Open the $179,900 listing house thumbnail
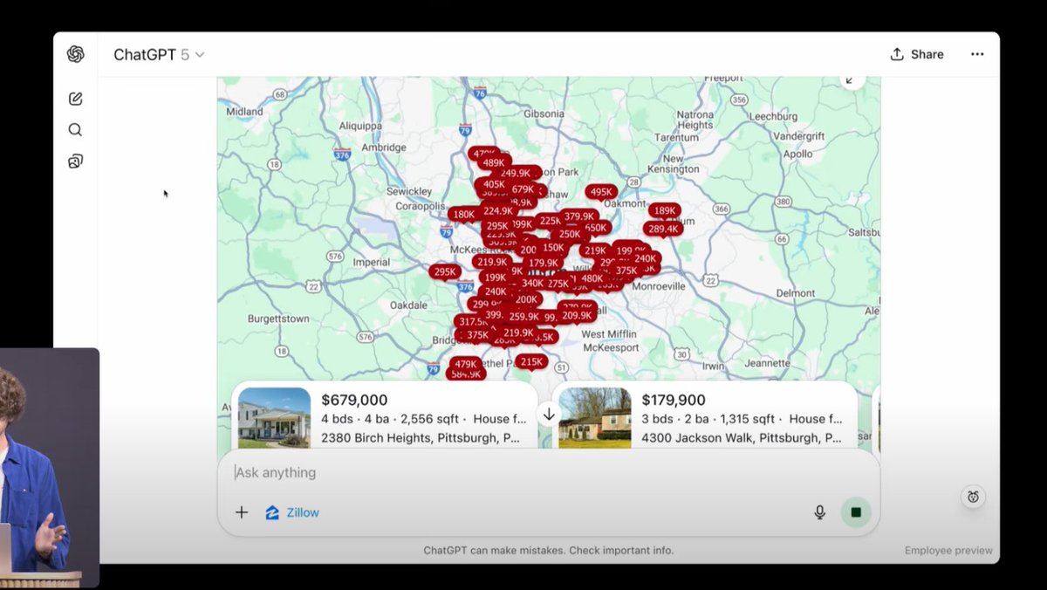Screen dimensions: 1047x590 (x=594, y=418)
